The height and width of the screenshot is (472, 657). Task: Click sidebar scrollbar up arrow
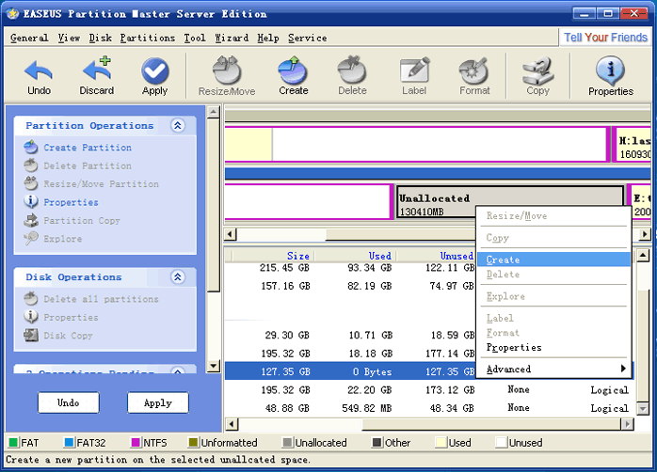click(x=214, y=112)
